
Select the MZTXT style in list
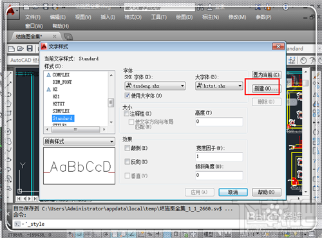click(x=59, y=104)
